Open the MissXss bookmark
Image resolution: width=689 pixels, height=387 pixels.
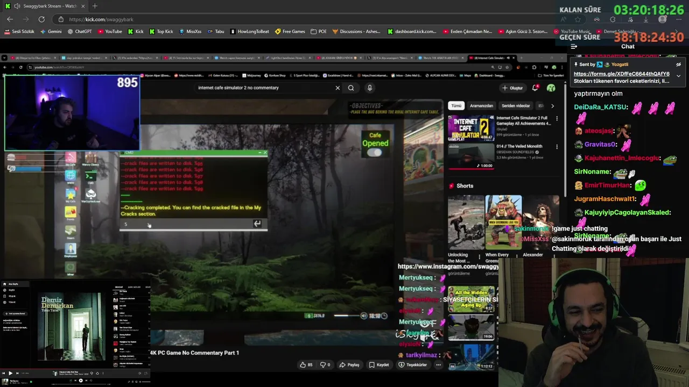(x=190, y=32)
